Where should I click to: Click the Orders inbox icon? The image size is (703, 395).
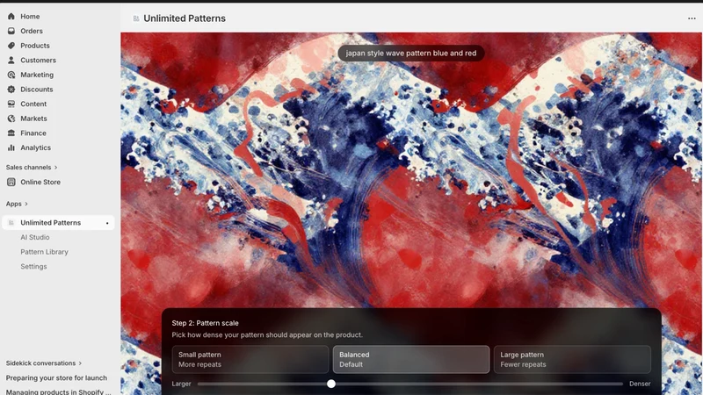(x=11, y=31)
